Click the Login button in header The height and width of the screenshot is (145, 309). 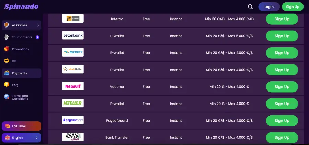tap(269, 7)
